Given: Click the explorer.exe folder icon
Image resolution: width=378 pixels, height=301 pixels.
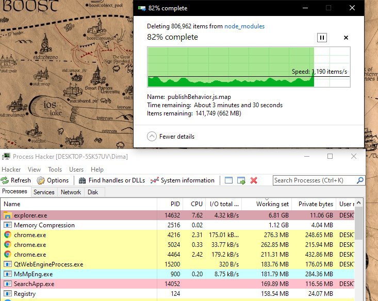Looking at the screenshot, I should coord(8,215).
